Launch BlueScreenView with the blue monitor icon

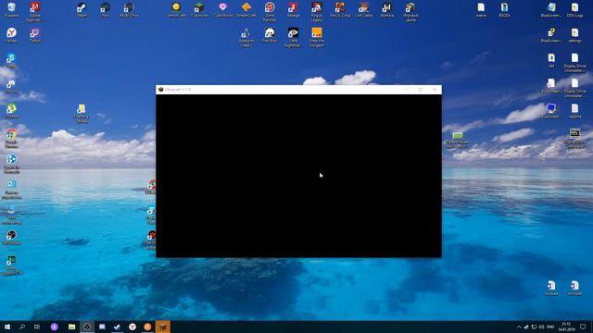[551, 111]
